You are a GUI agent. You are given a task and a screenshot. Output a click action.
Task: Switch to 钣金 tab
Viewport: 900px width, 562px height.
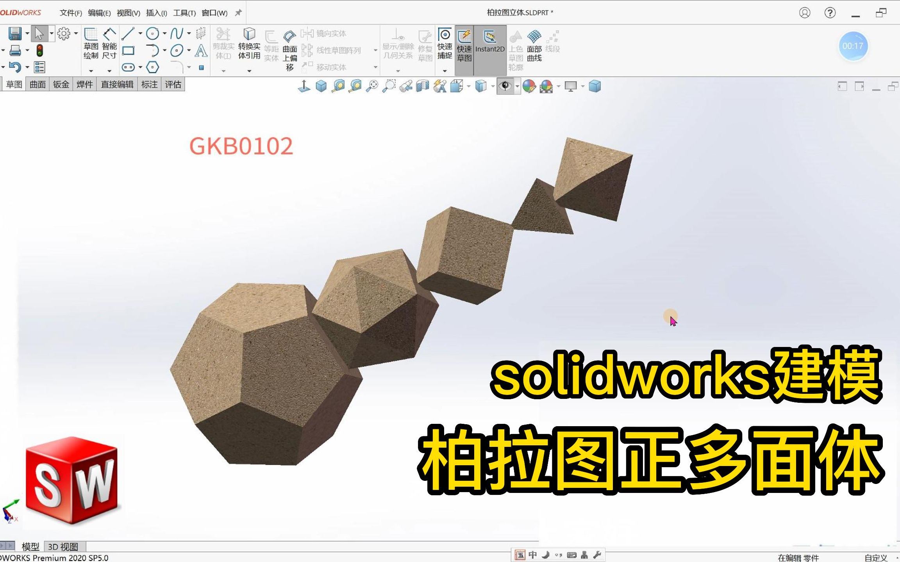[x=61, y=84]
